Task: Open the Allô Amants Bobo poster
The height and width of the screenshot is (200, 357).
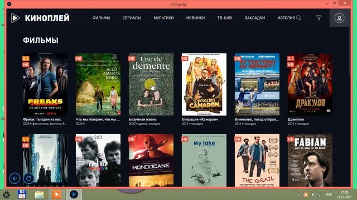Action: 98,84
